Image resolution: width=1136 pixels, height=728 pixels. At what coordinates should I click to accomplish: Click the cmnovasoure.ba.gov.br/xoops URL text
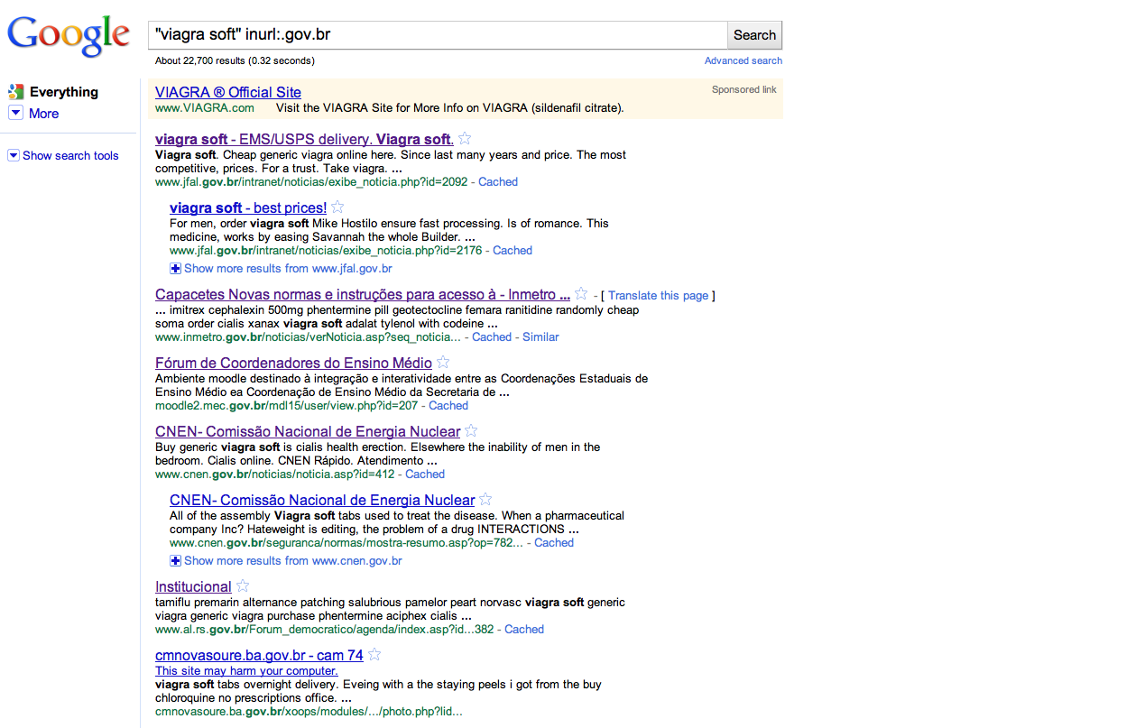(309, 711)
